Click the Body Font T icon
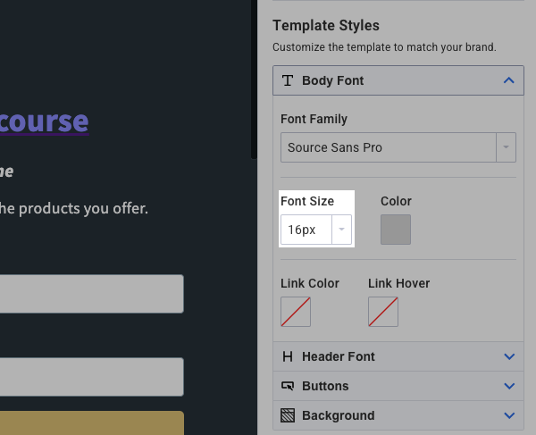 (x=288, y=80)
